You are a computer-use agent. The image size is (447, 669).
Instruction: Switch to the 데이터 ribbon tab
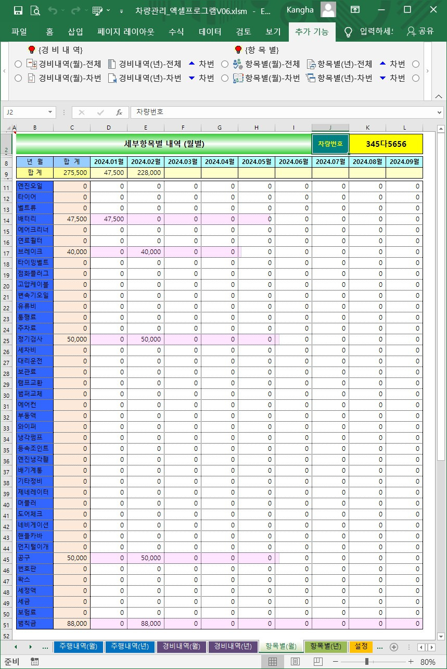coord(210,32)
